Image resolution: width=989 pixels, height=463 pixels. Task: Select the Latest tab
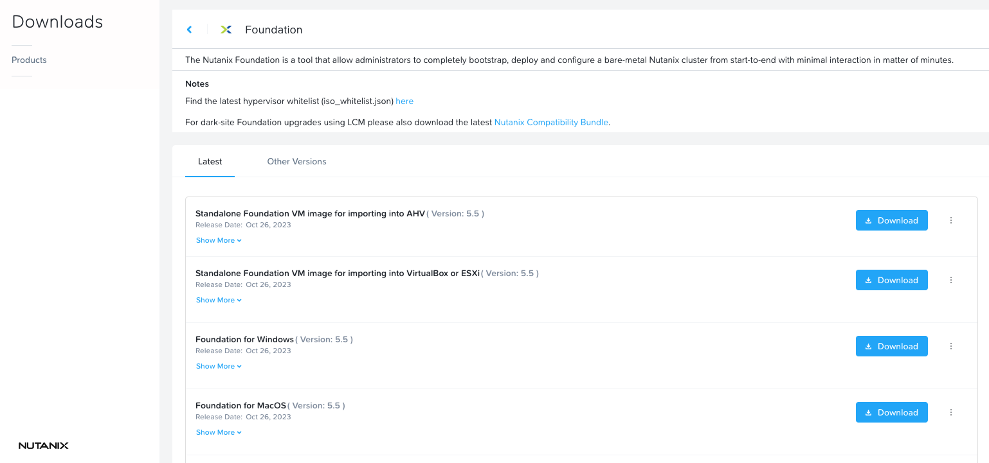[x=210, y=162]
